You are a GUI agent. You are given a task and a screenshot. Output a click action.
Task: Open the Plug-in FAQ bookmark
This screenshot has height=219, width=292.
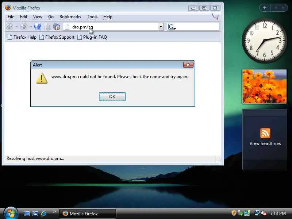(x=92, y=37)
